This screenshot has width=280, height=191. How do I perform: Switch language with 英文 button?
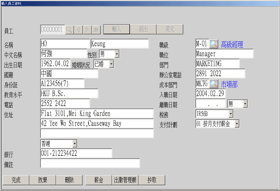coord(170,29)
